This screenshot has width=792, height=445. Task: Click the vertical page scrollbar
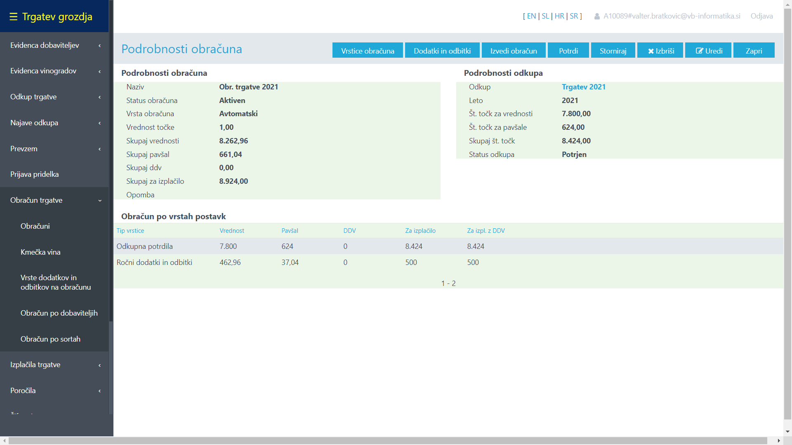click(x=787, y=213)
